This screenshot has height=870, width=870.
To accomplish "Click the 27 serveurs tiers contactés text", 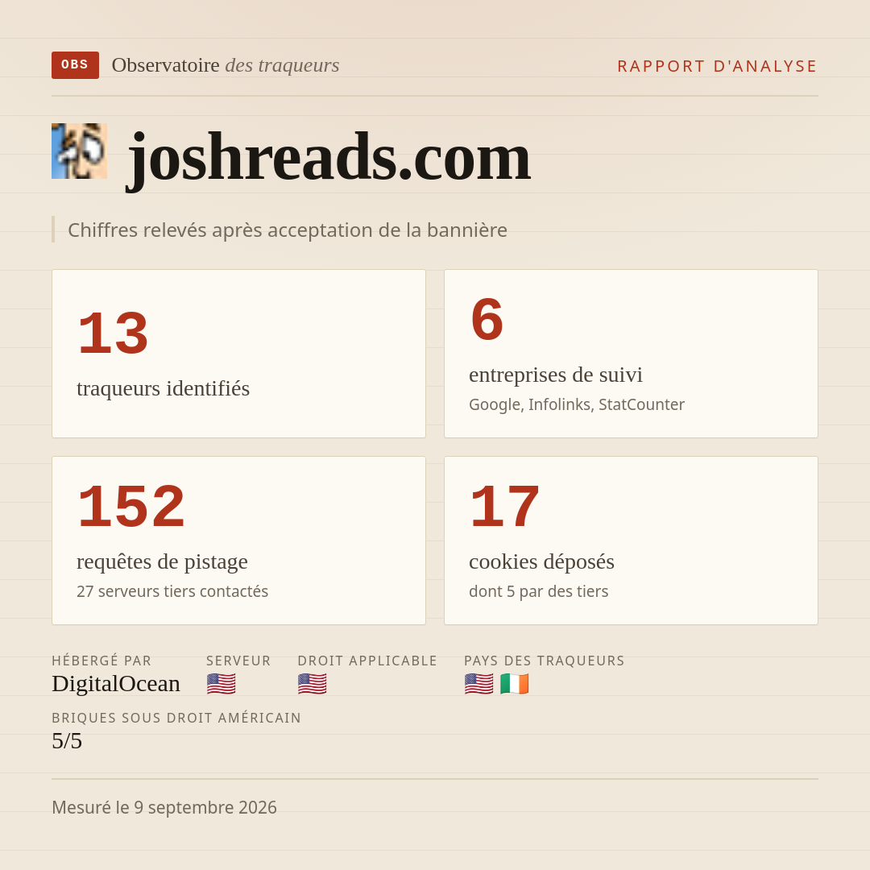I will (x=172, y=591).
